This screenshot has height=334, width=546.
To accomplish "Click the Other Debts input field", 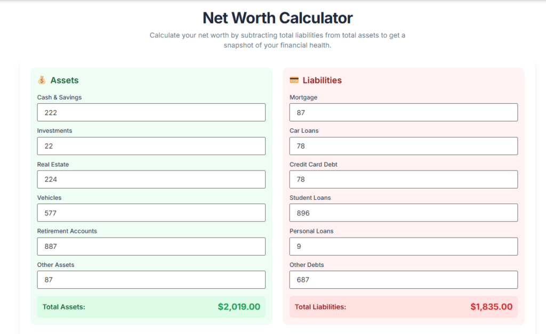I will pos(403,280).
